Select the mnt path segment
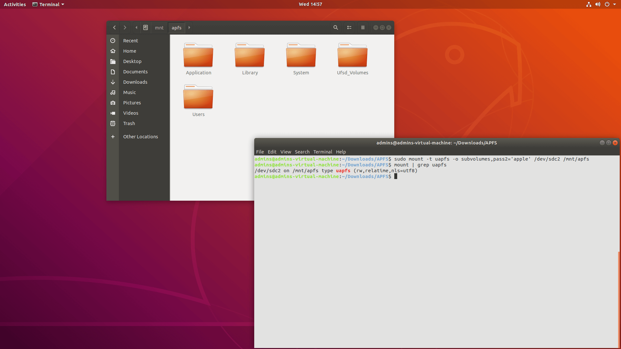Viewport: 621px width, 349px height. [x=159, y=28]
